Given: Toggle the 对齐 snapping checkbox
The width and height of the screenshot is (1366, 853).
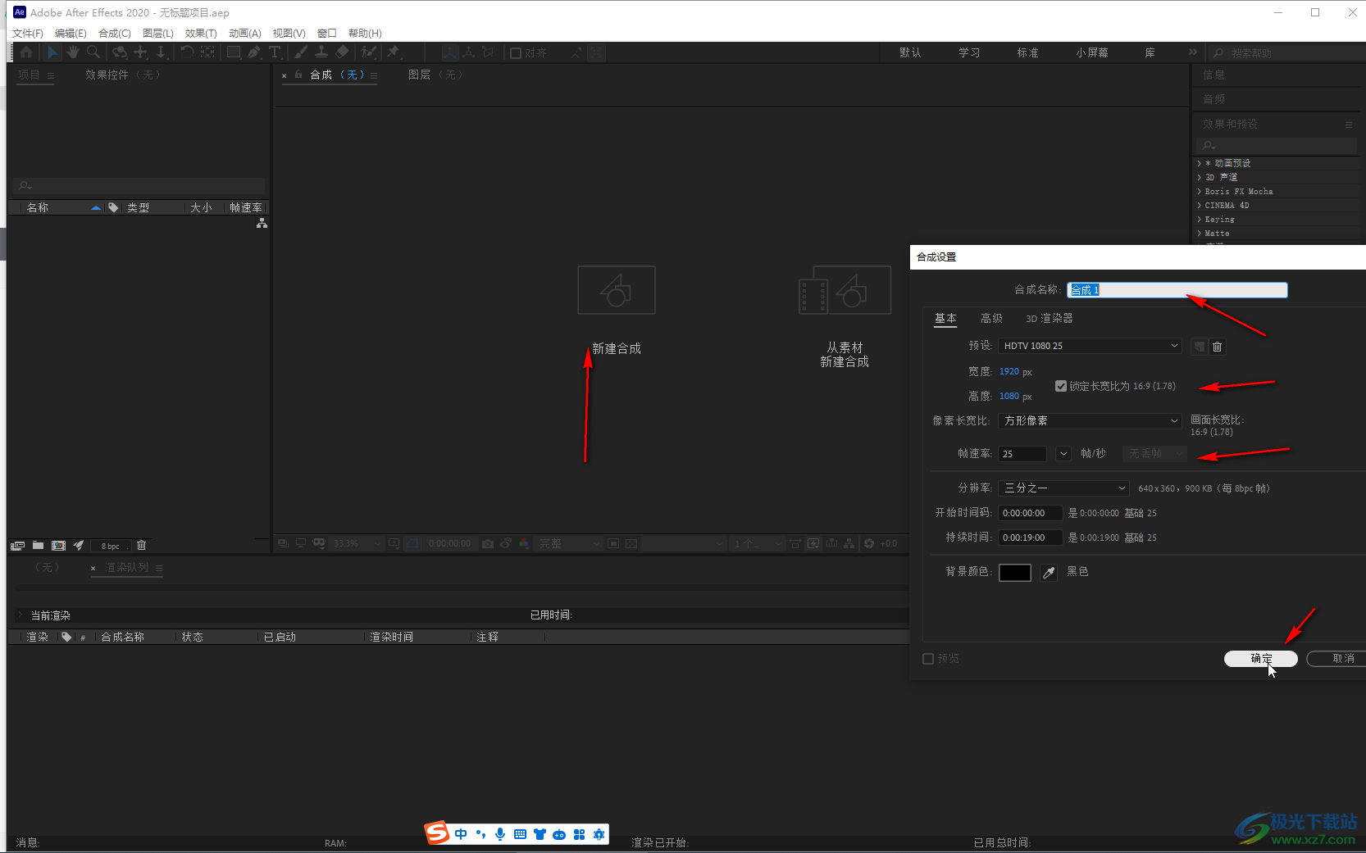Looking at the screenshot, I should pos(516,53).
